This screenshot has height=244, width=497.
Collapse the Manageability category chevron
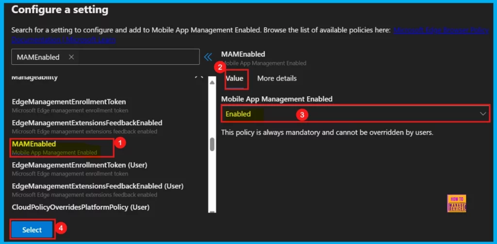[199, 77]
